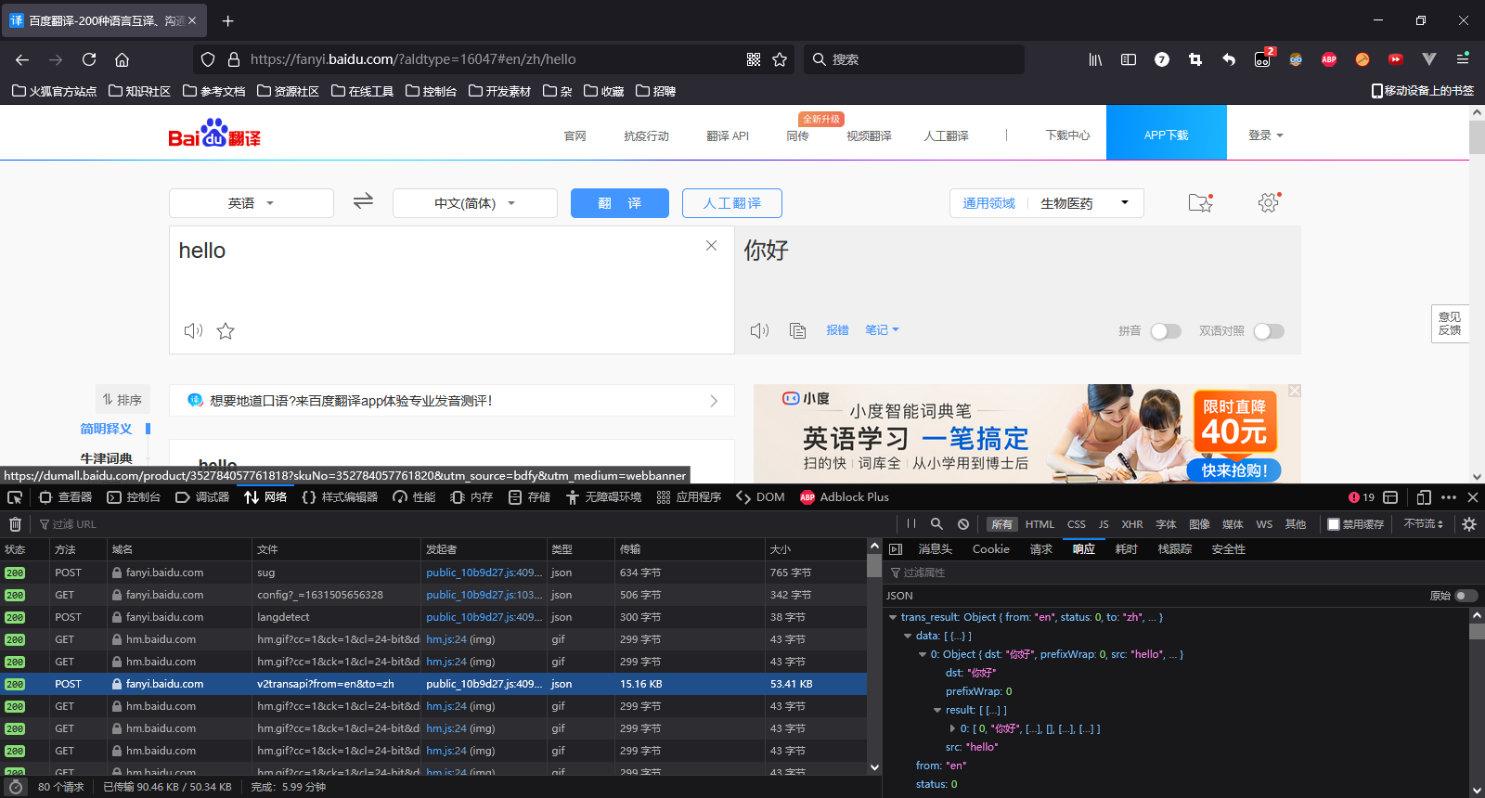The width and height of the screenshot is (1485, 798).
Task: Swap source and target languages
Action: (x=363, y=200)
